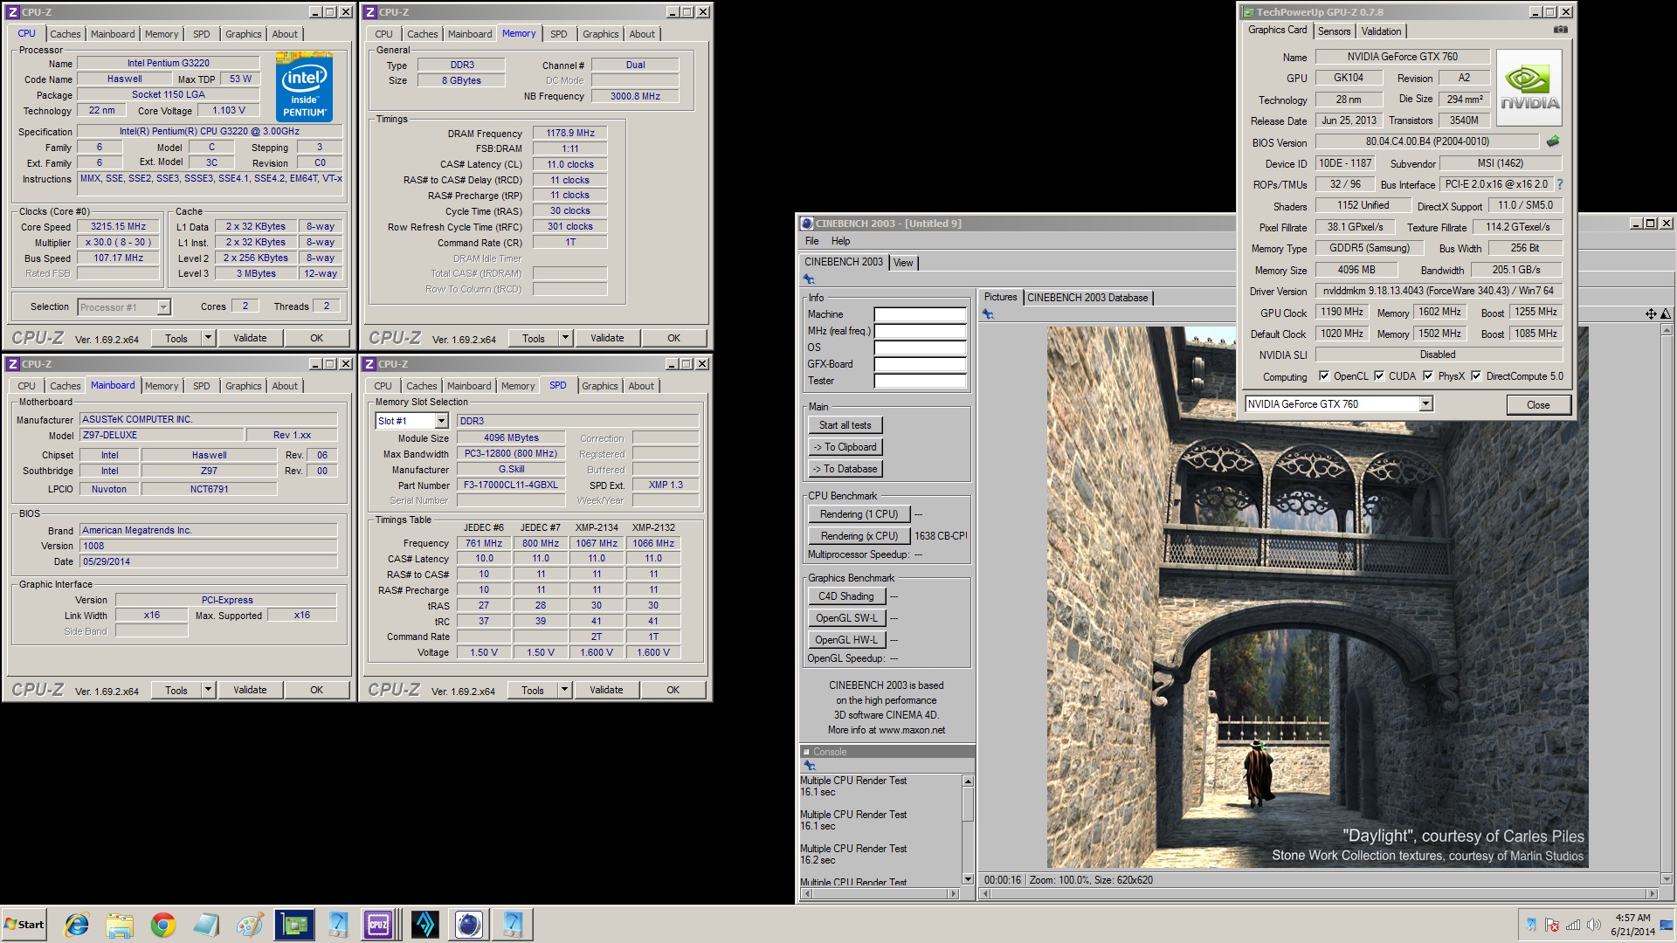Click the pin icon below CINEBENCH 2003 tab
The image size is (1677, 943).
click(809, 279)
